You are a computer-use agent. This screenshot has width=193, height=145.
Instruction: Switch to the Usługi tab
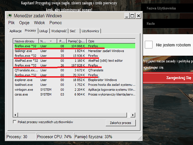(43, 31)
